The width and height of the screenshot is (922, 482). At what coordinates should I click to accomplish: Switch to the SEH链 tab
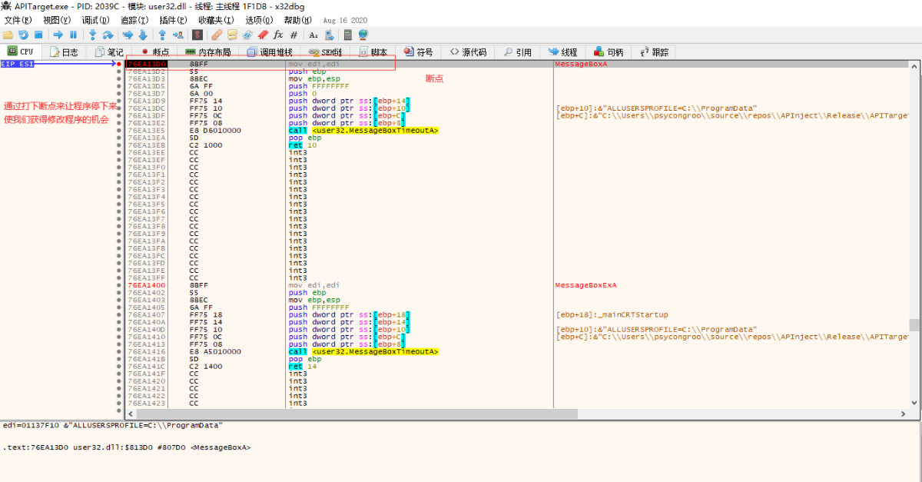point(325,52)
